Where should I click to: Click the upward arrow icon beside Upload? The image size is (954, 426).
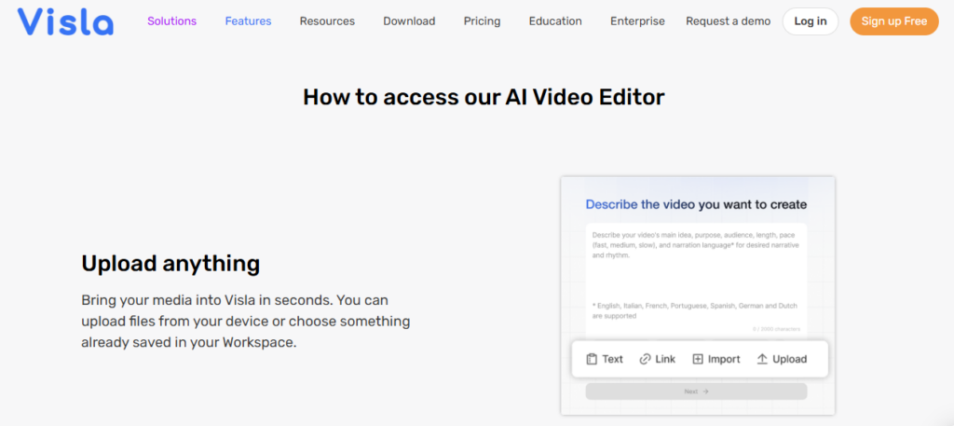(x=762, y=359)
